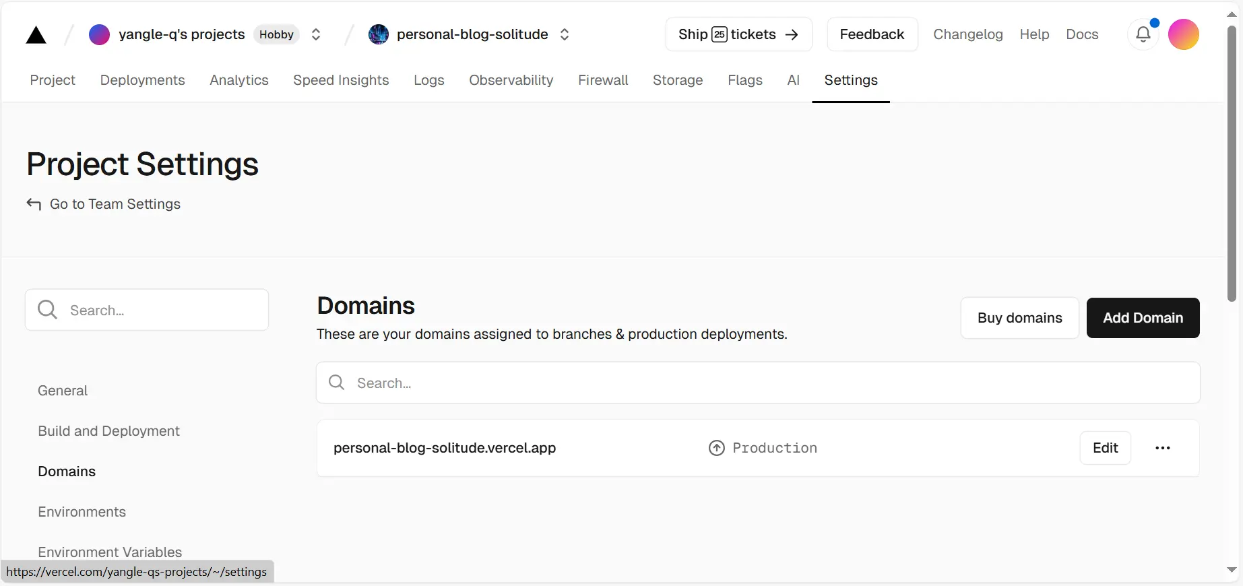Click the Hobby plan badge
The width and height of the screenshot is (1243, 586).
pyautogui.click(x=276, y=34)
